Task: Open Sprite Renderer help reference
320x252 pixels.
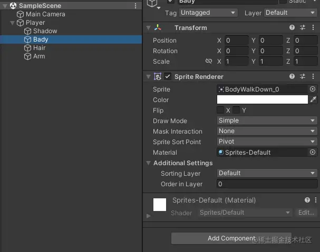Action: [x=292, y=76]
